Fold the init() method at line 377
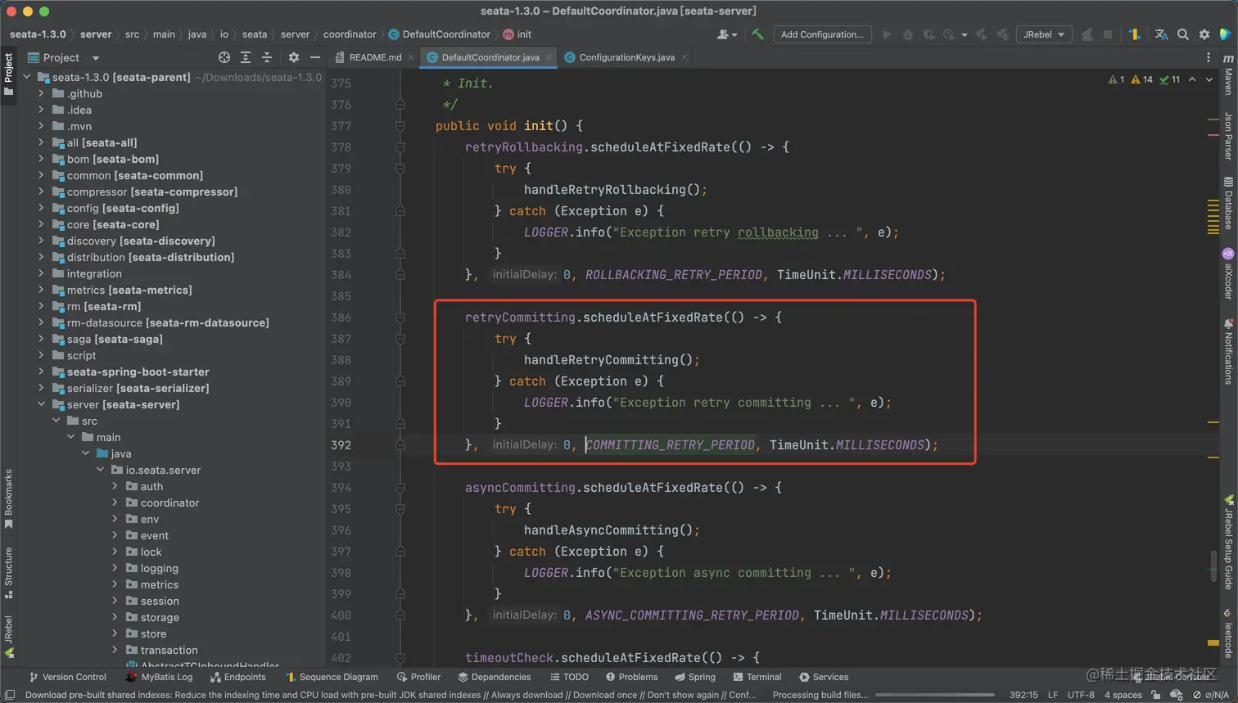Viewport: 1238px width, 703px height. 400,126
